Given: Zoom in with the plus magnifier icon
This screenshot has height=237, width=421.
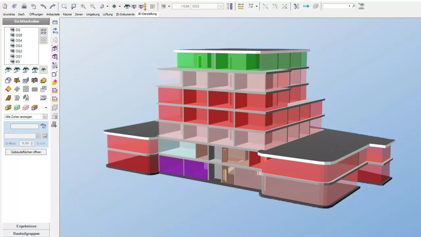Looking at the screenshot, I should (83, 6).
